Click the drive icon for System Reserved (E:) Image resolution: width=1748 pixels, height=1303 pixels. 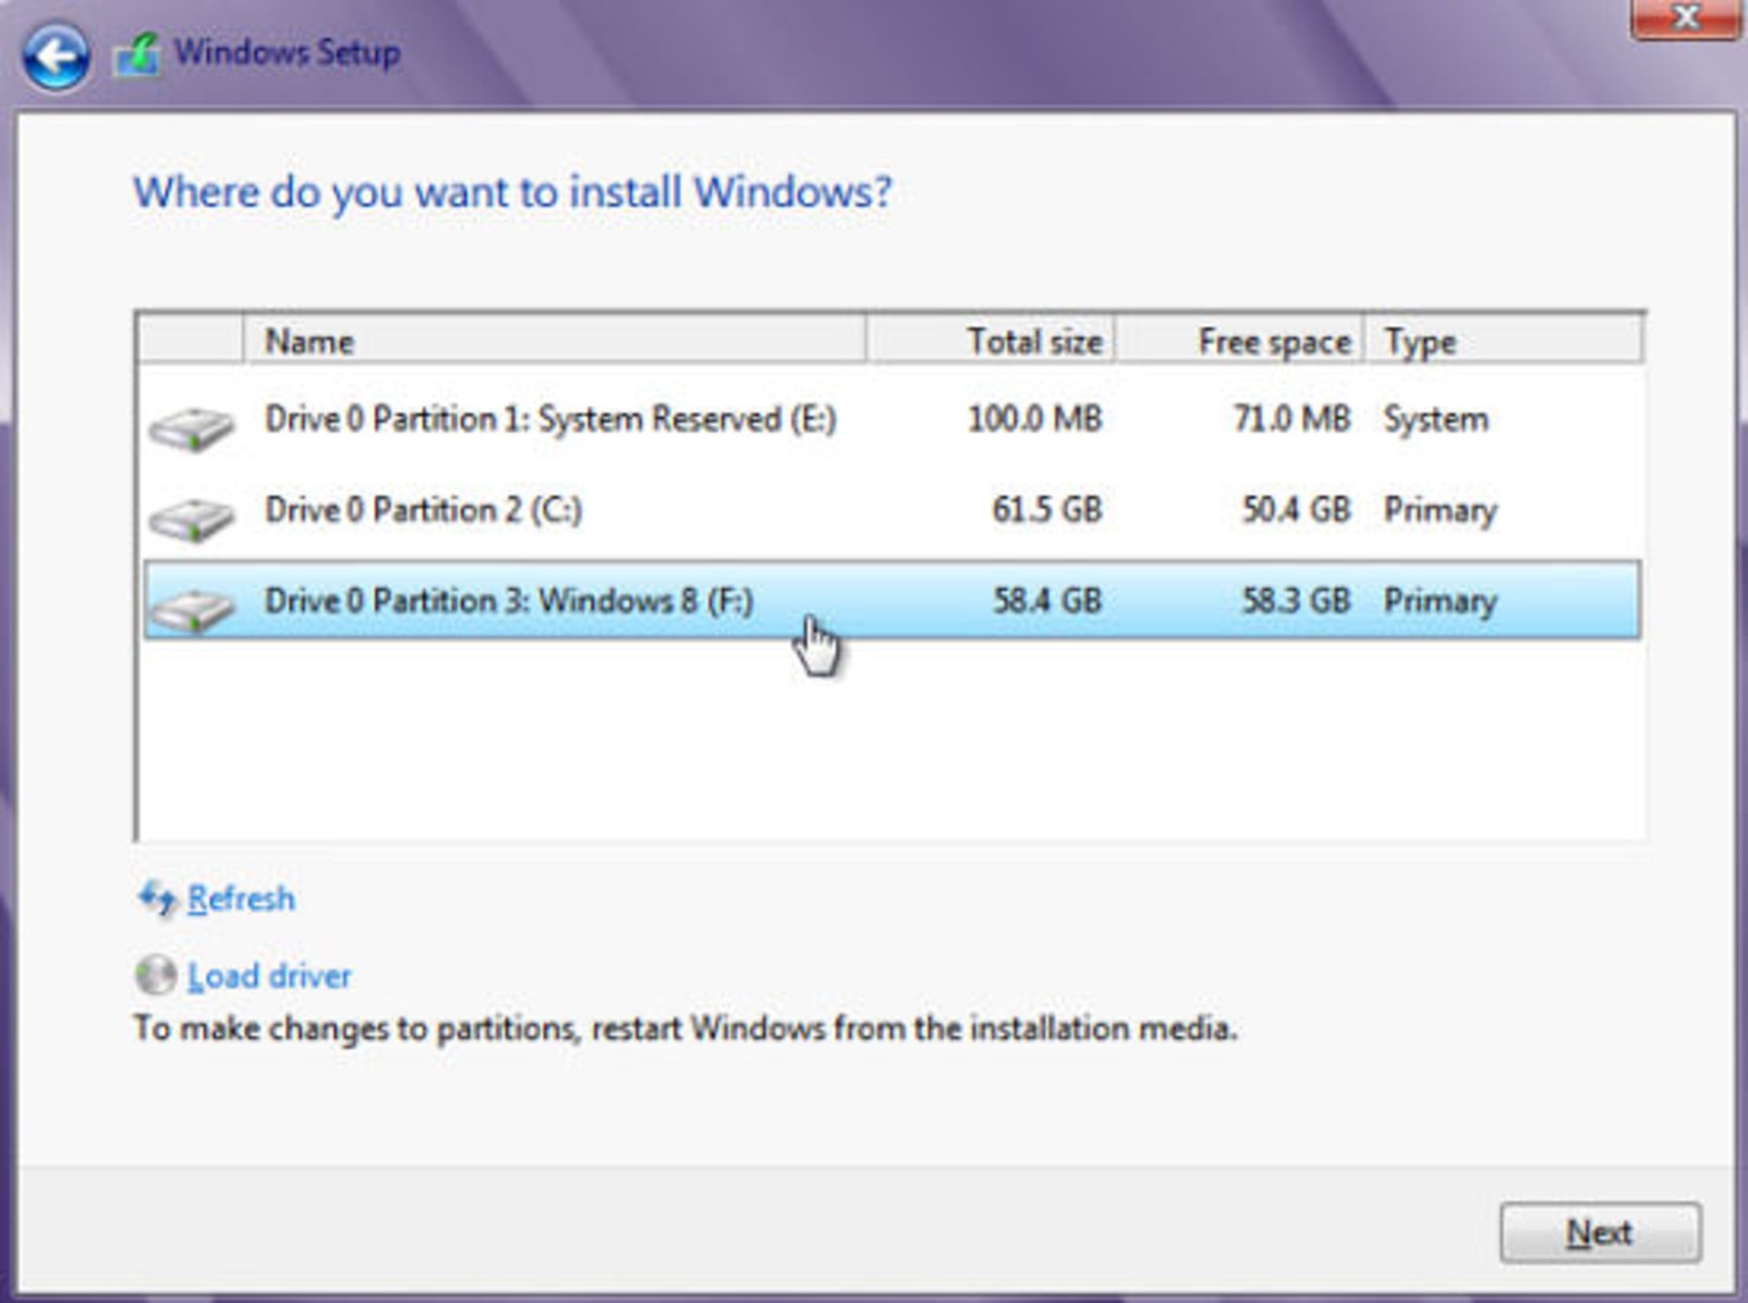coord(191,427)
